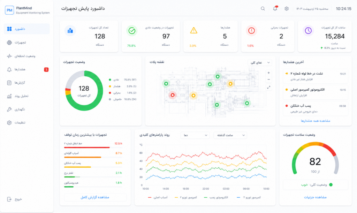Click مشاهده همه هشدارها link
Screen dimensions: 357x213
[315, 121]
